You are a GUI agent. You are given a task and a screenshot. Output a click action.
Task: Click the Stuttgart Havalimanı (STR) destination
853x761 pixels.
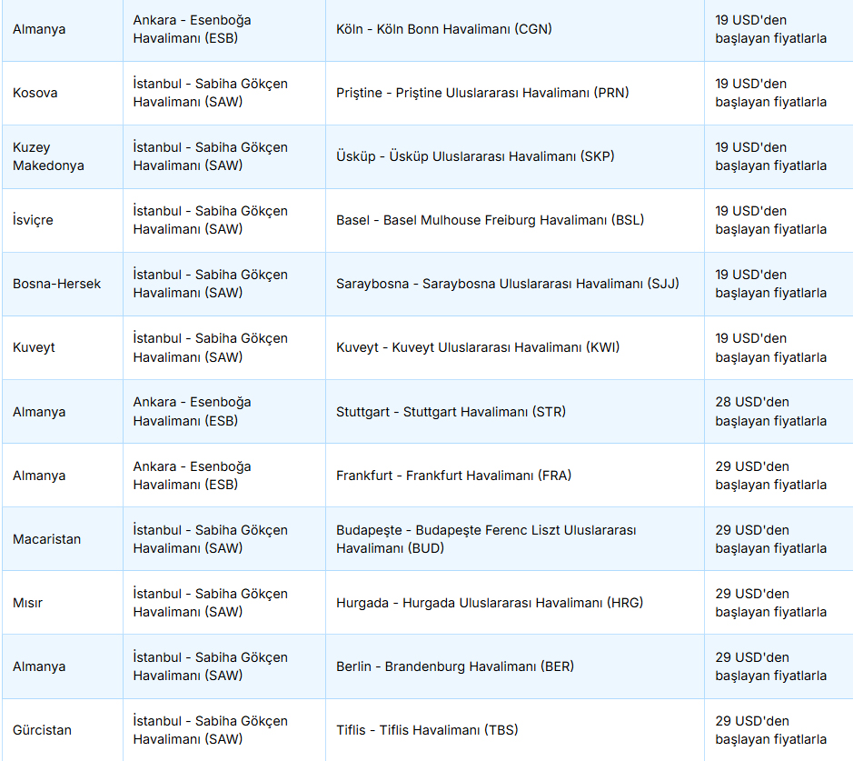[x=450, y=412]
